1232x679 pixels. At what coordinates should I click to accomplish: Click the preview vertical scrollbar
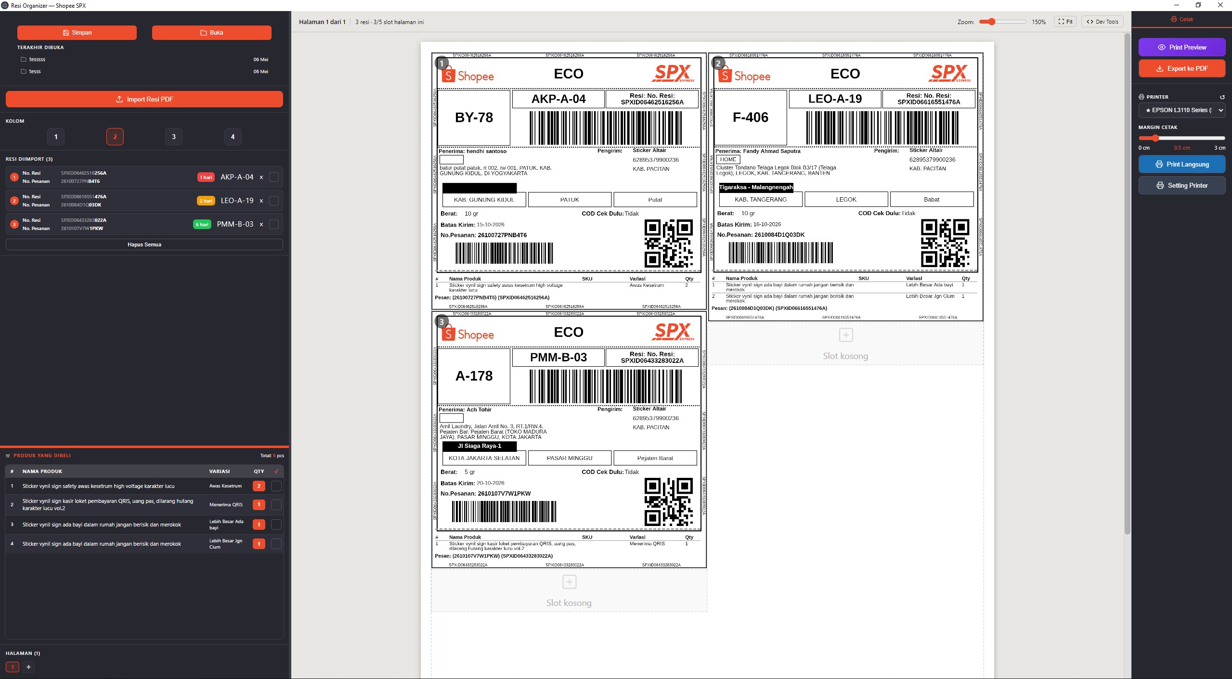[1127, 284]
